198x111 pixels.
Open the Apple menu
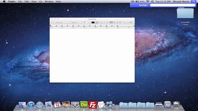coord(4,2)
